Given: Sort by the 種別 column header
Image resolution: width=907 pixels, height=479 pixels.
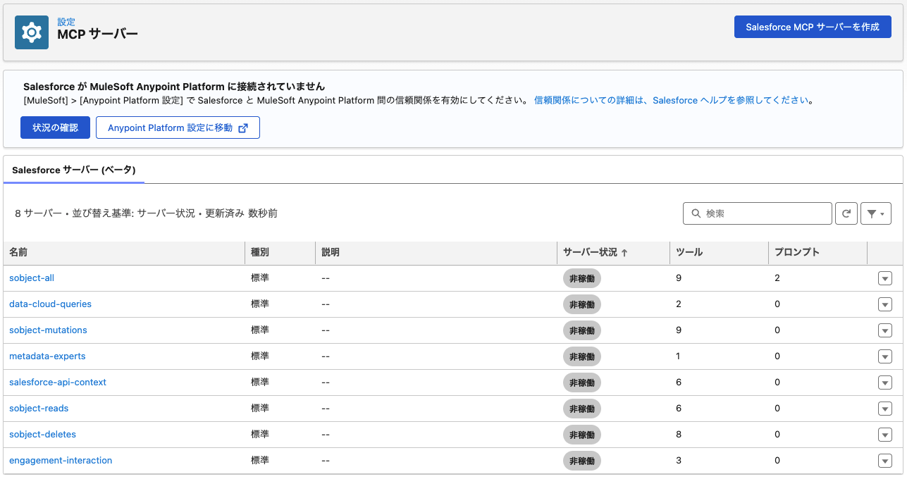Looking at the screenshot, I should 280,252.
